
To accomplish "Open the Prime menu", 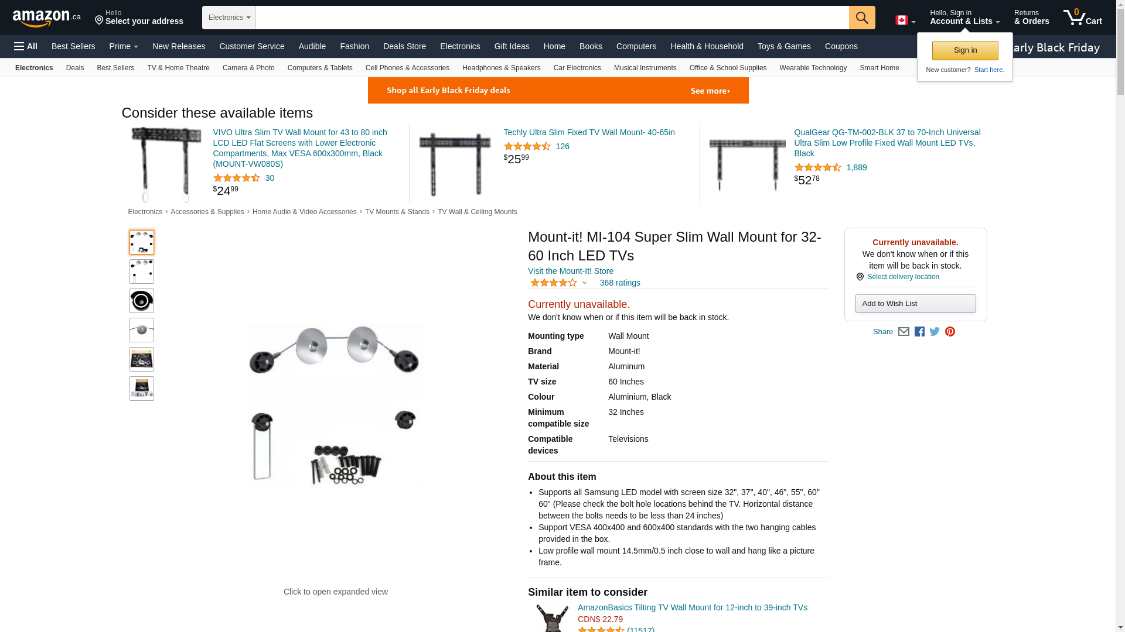I will (x=124, y=46).
